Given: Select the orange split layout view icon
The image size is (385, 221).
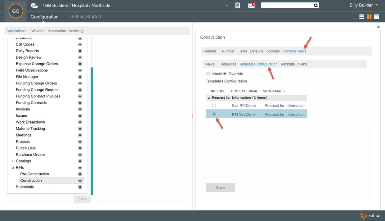Looking at the screenshot, I should 369,17.
